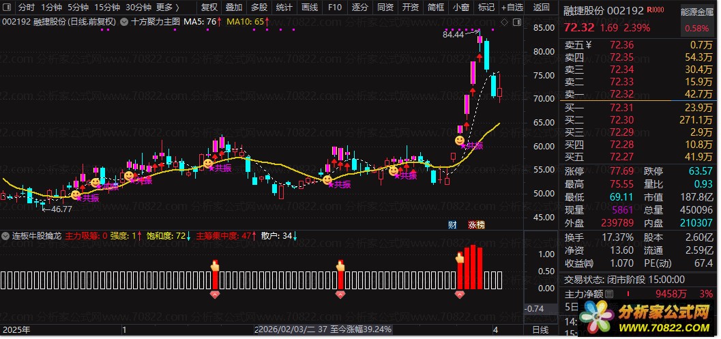Toggle the 小窗 small window view
This screenshot has width=721, height=339.
coord(460,8)
